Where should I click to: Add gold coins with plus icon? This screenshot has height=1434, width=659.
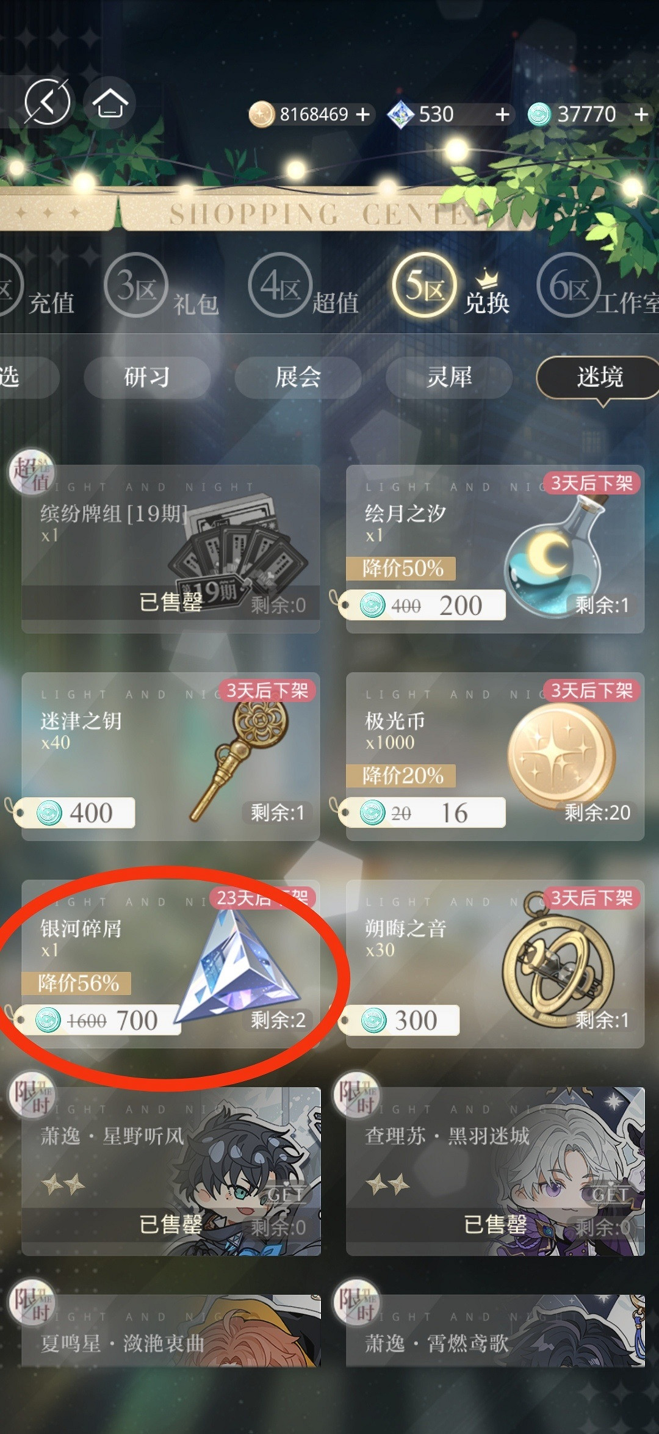pos(363,114)
